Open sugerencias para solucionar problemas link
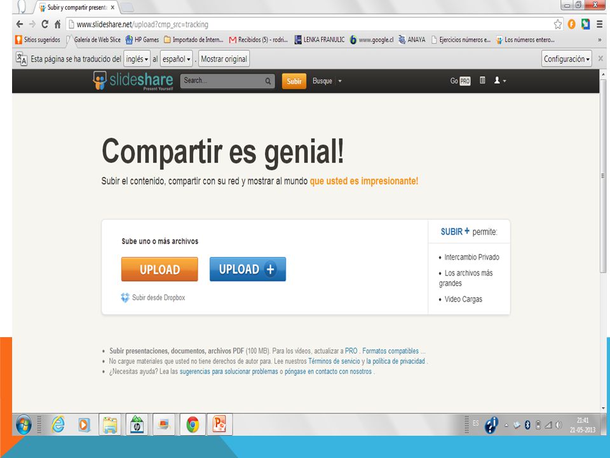The image size is (610, 458). tap(229, 371)
